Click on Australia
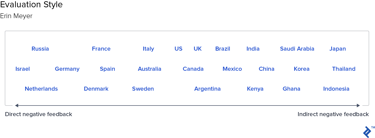The image size is (375, 138). pos(149,69)
